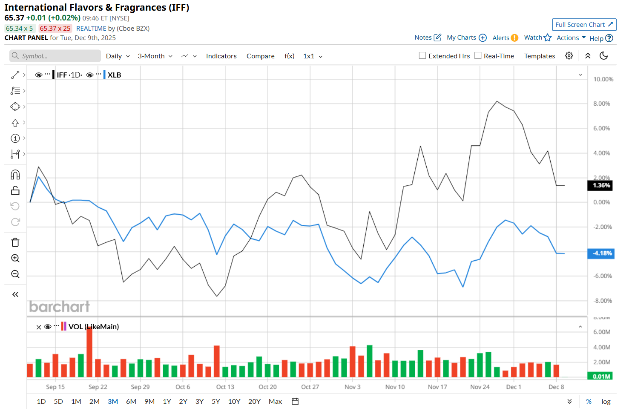629x420 pixels.
Task: Expand the shapes tool options chevron
Action: [24, 106]
